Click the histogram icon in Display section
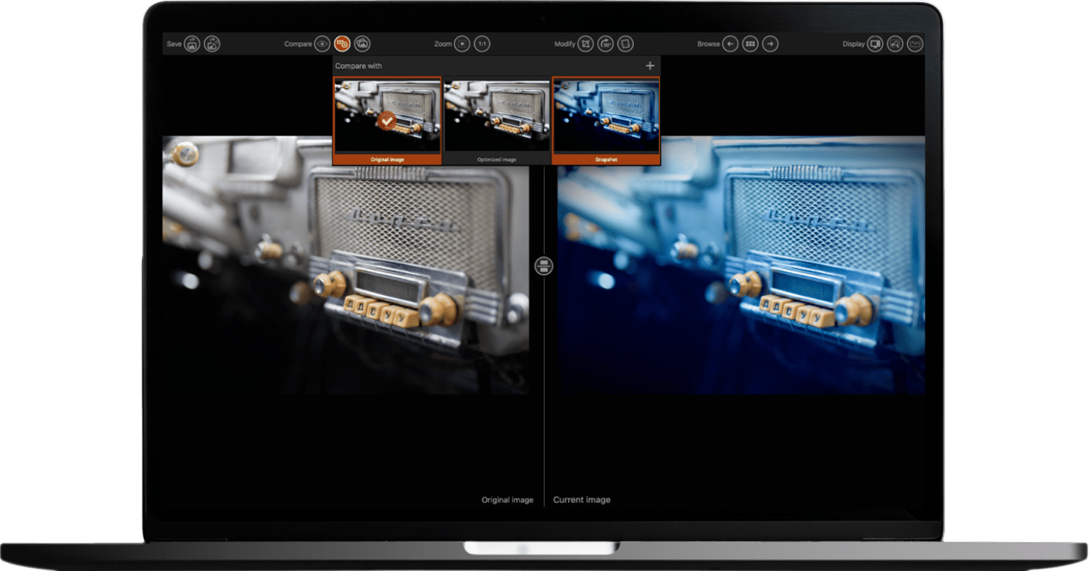 [915, 43]
